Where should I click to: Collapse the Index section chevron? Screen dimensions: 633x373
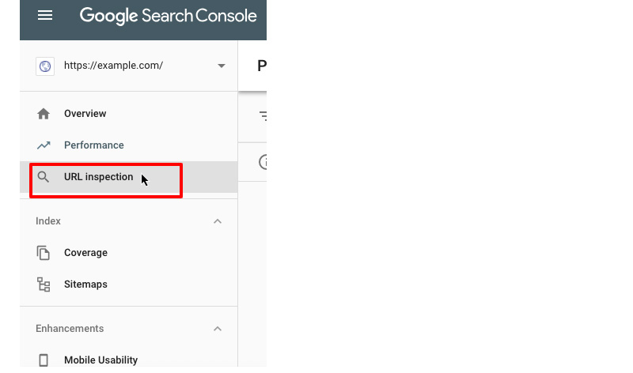218,221
